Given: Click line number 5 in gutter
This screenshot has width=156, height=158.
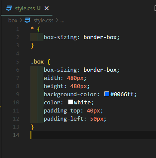Looking at the screenshot, I should click(18, 62).
